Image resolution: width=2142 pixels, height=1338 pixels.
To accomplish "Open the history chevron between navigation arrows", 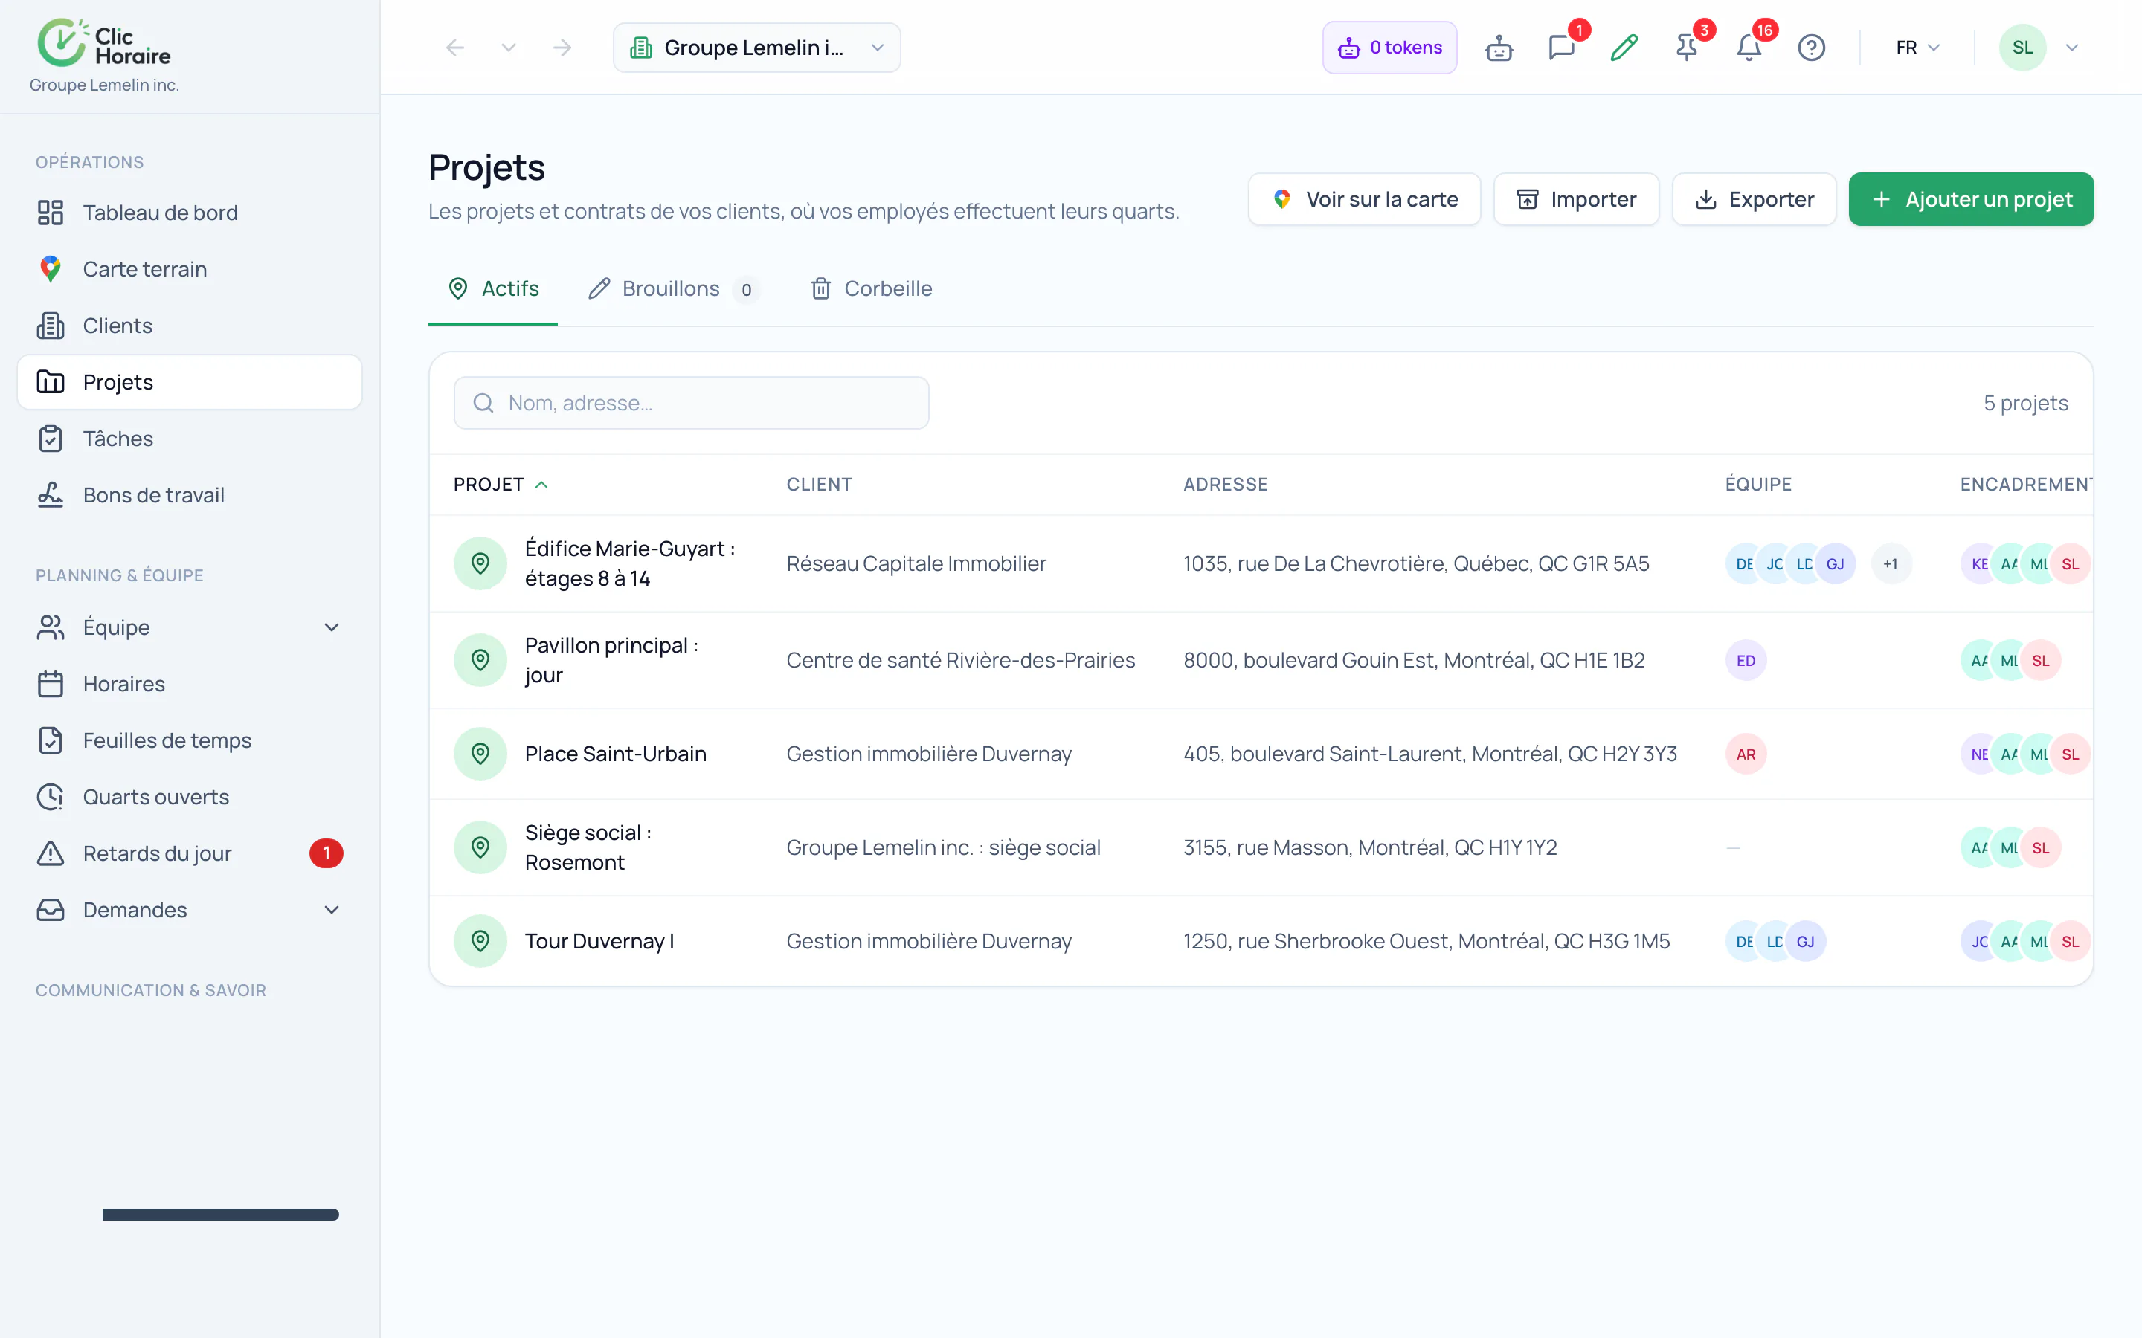I will 508,48.
